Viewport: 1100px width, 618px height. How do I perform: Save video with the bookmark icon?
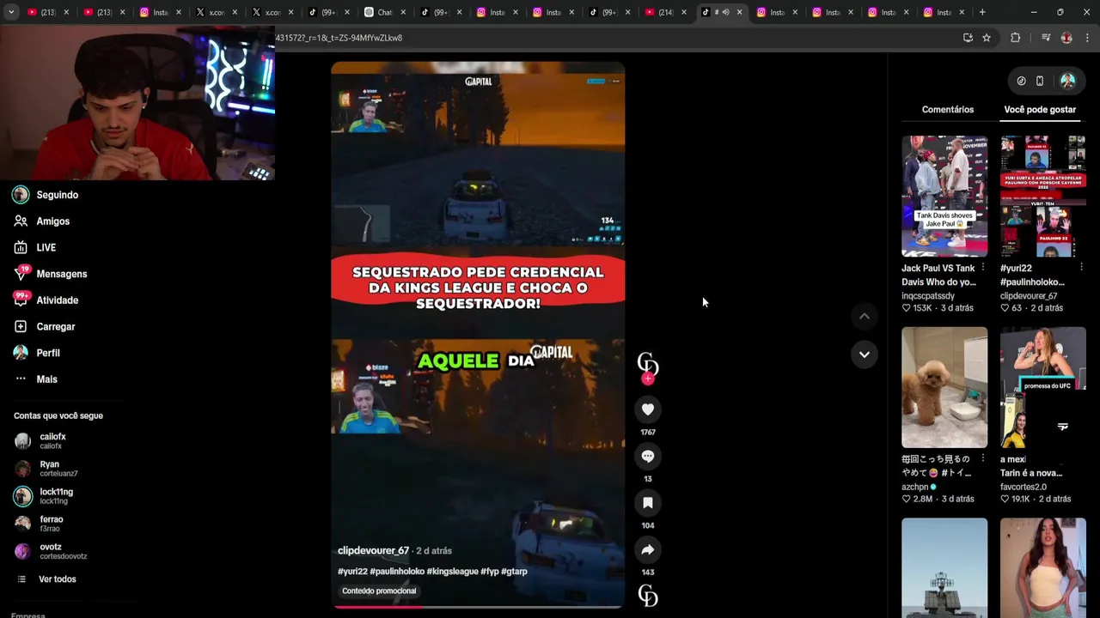(x=648, y=502)
